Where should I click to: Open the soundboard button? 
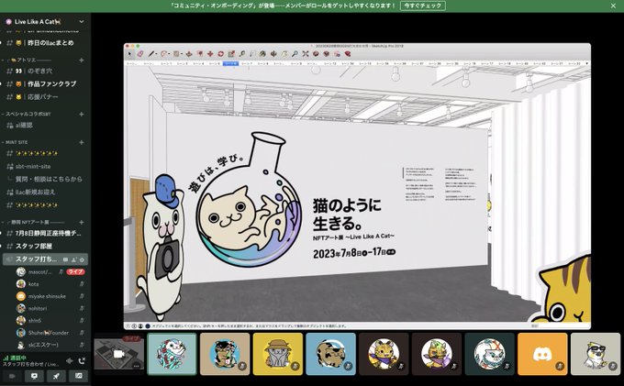(78, 376)
